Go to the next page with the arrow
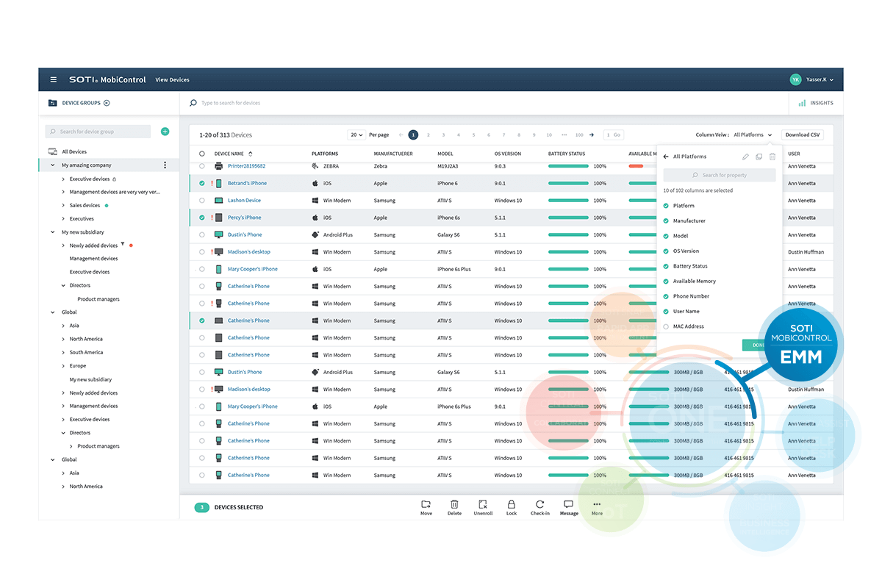 592,135
